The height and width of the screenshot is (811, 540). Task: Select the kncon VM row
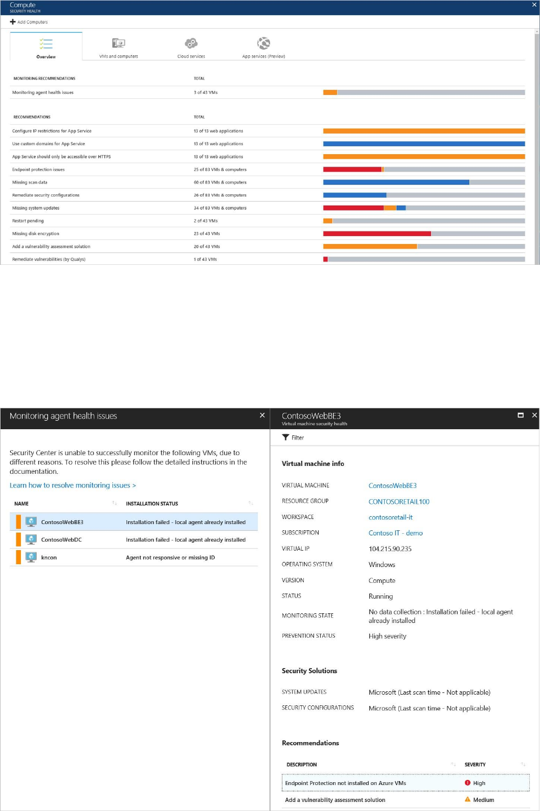tap(134, 557)
